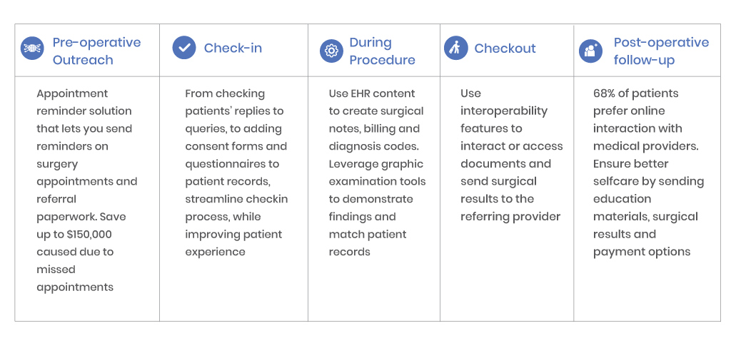Select the Check-in heading

pyautogui.click(x=233, y=48)
